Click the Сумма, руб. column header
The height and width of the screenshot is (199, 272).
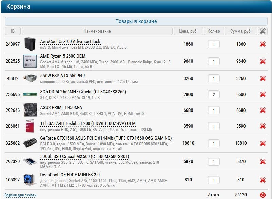point(241,31)
